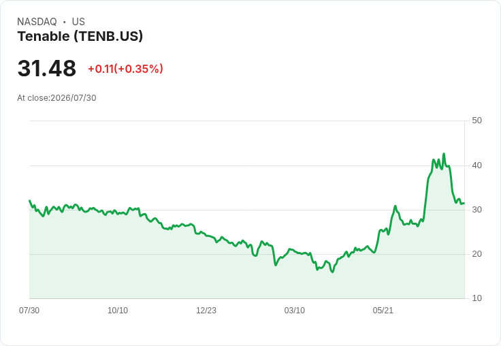Select the 12/23 x-axis date label

206,311
